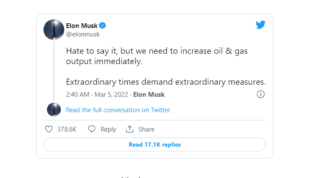The width and height of the screenshot is (312, 178).
Task: Click the Reply text label
Action: click(108, 129)
